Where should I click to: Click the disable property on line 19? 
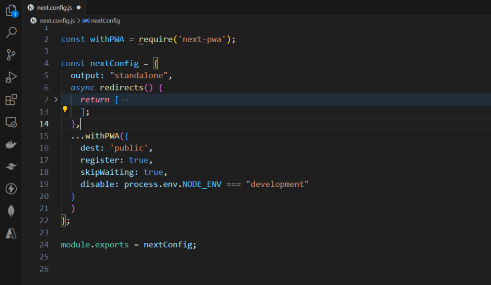(97, 184)
